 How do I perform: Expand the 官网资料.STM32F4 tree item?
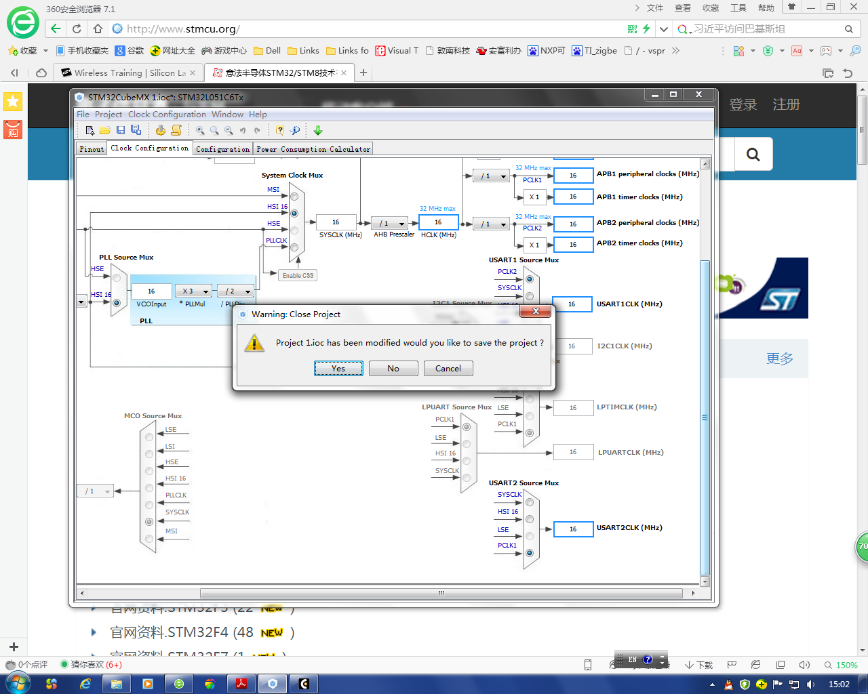[x=94, y=632]
